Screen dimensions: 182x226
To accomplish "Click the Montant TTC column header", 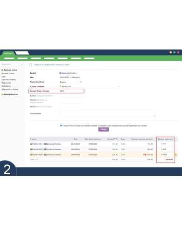I will 112,139.
